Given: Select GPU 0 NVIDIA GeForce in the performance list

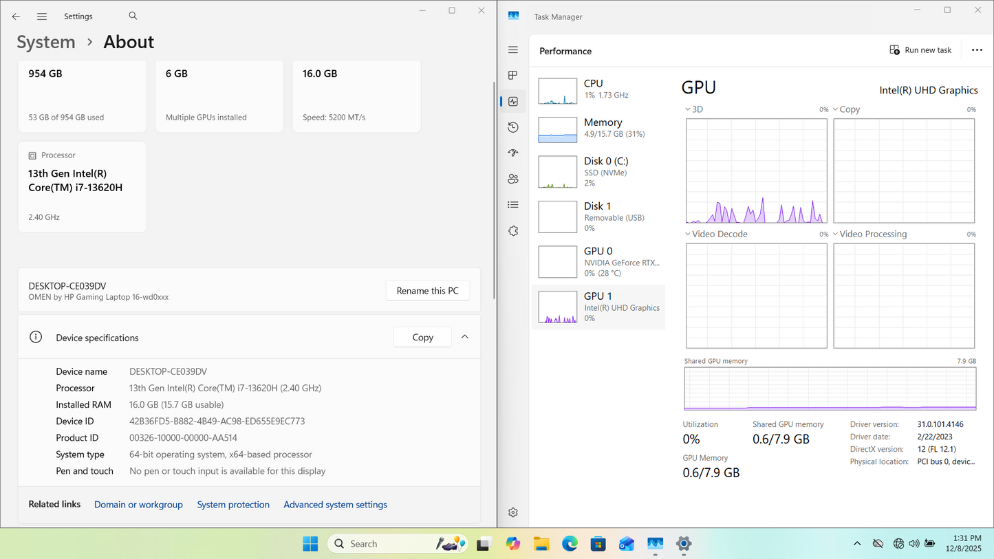Looking at the screenshot, I should [598, 261].
